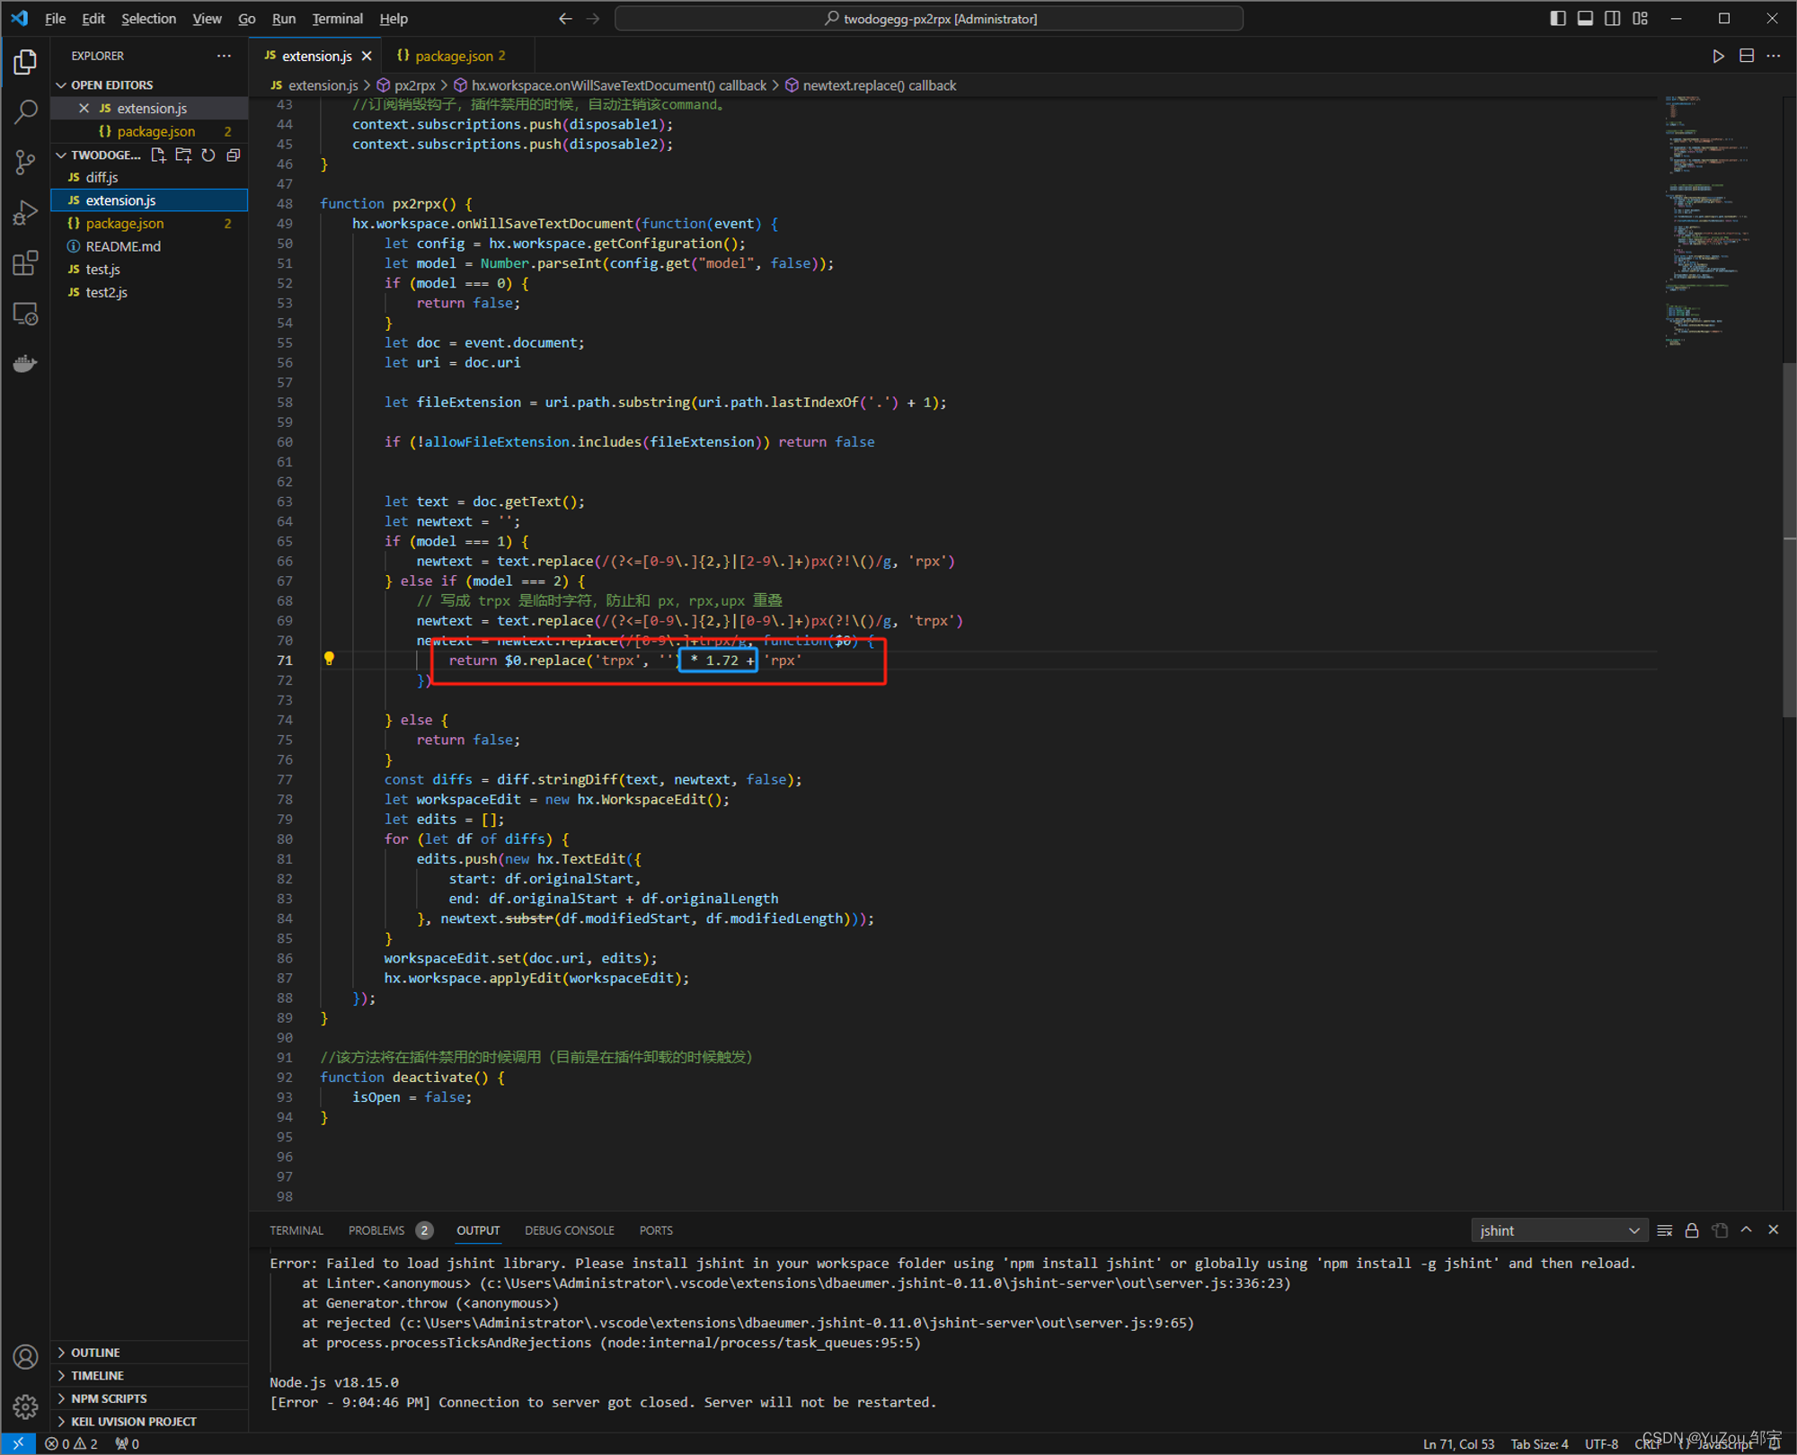Collapse the Open Editors section
This screenshot has width=1797, height=1455.
[x=149, y=84]
